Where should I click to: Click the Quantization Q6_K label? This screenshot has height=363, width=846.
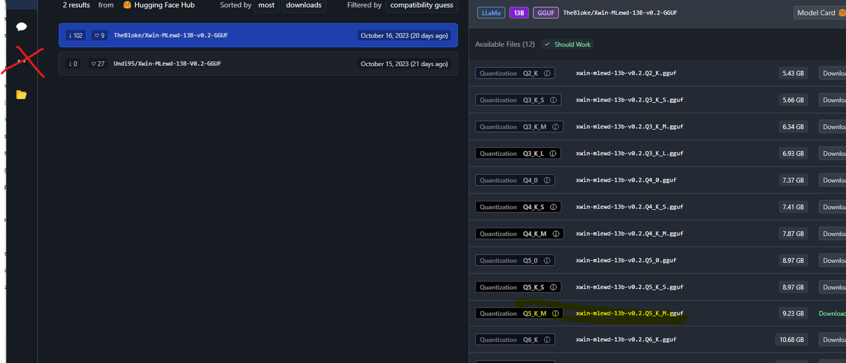[x=515, y=340]
